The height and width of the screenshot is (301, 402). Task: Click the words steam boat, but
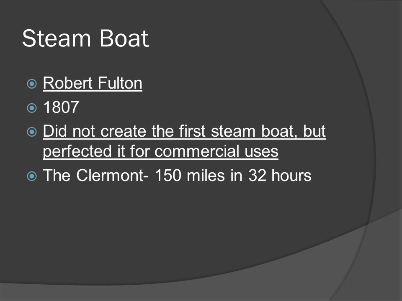click(x=268, y=131)
